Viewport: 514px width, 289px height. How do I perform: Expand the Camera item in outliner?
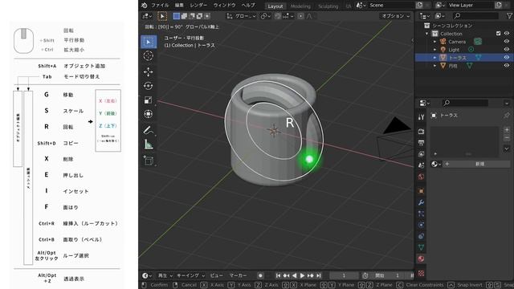click(435, 42)
